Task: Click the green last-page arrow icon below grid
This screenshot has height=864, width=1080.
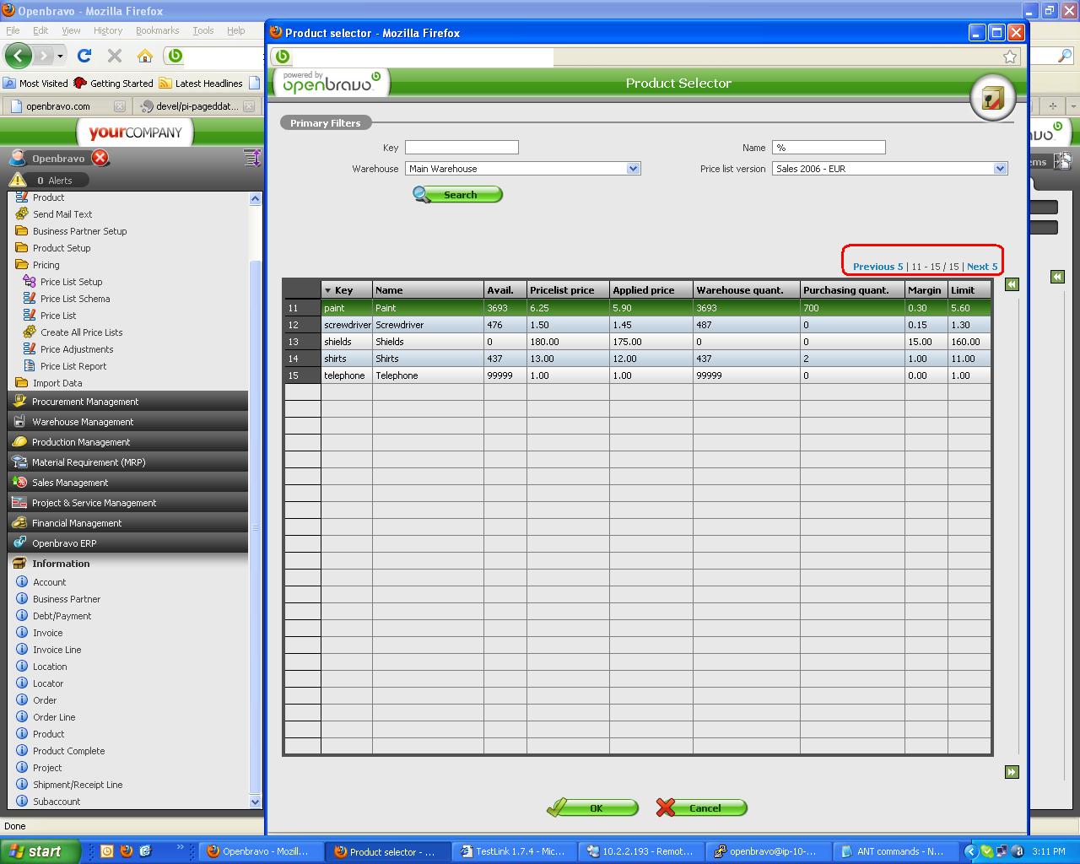Action: coord(1012,772)
